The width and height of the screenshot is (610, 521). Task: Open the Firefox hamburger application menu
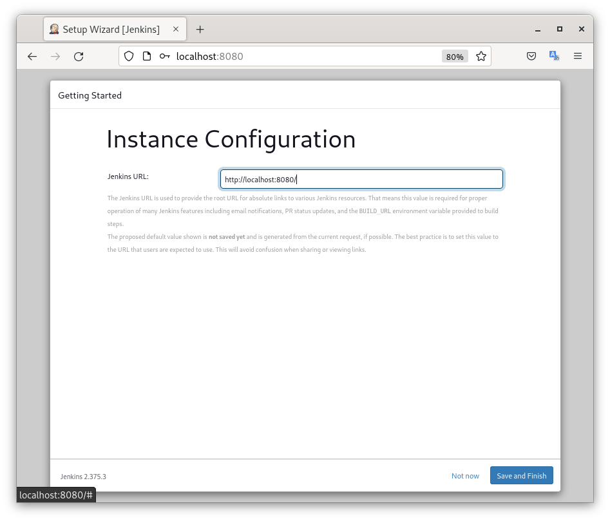click(x=578, y=57)
